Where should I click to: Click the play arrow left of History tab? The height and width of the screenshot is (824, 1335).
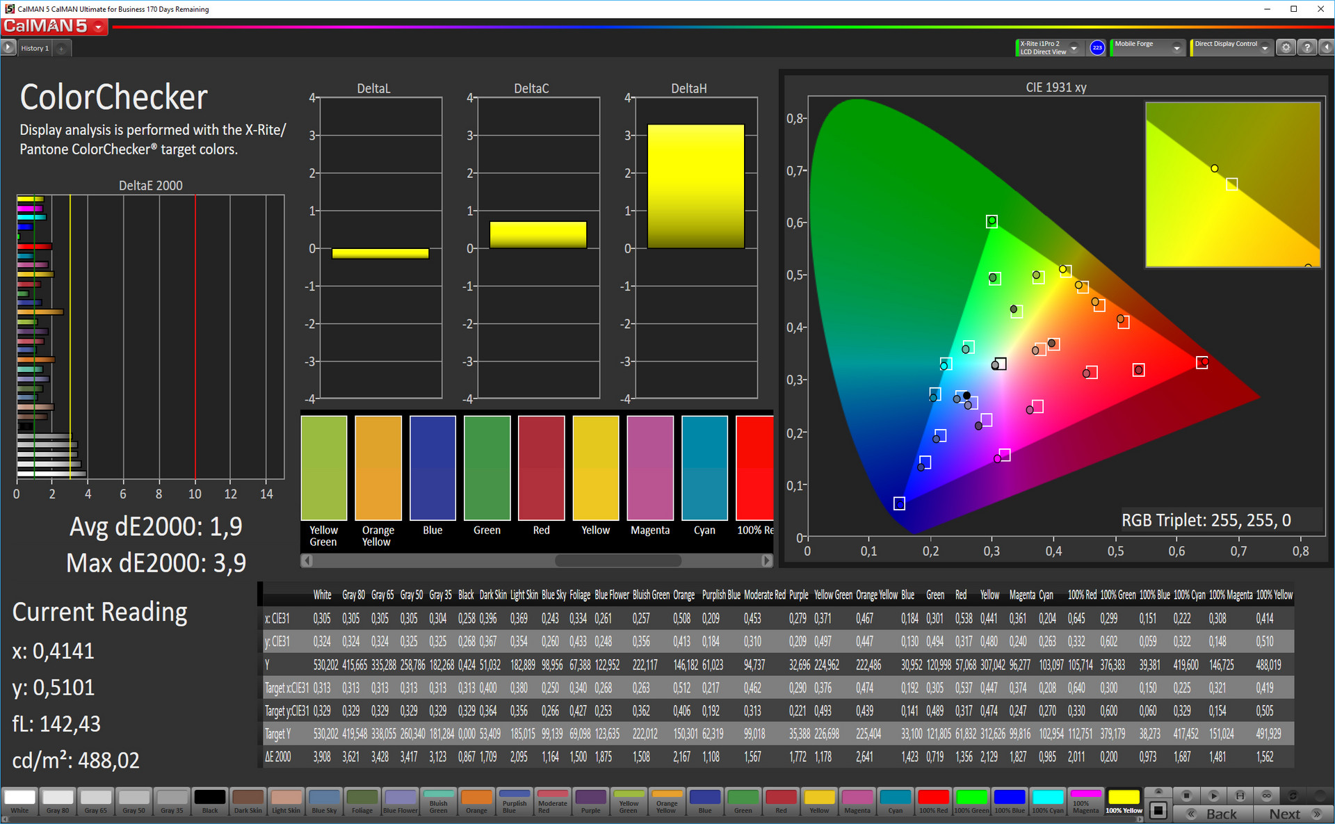tap(8, 48)
